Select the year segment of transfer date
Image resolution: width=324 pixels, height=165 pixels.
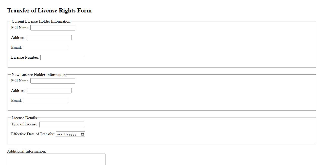click(x=72, y=135)
